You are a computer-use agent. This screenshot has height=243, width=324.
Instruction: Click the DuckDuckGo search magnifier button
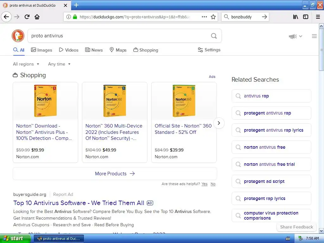click(214, 36)
